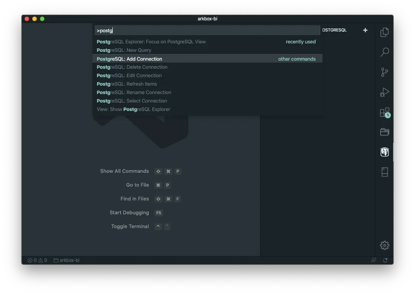Click the OSTGRESQL panel header
Image resolution: width=415 pixels, height=293 pixels.
tap(334, 30)
